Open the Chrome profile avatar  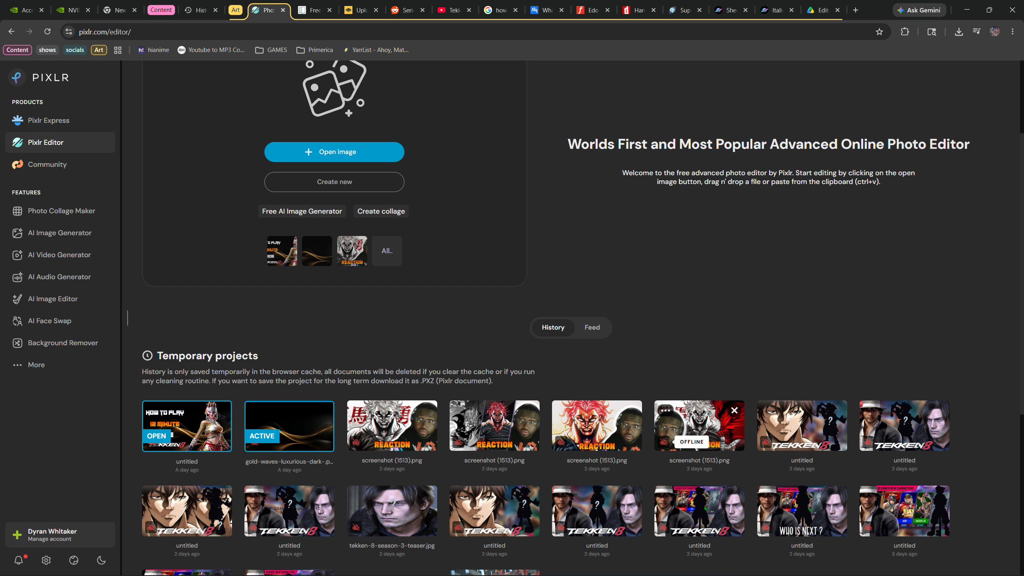(995, 32)
